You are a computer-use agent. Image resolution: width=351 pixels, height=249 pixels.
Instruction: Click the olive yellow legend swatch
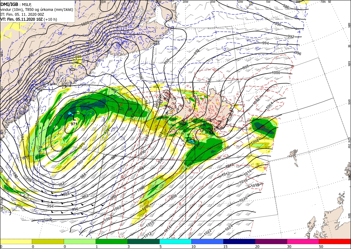[48, 241]
